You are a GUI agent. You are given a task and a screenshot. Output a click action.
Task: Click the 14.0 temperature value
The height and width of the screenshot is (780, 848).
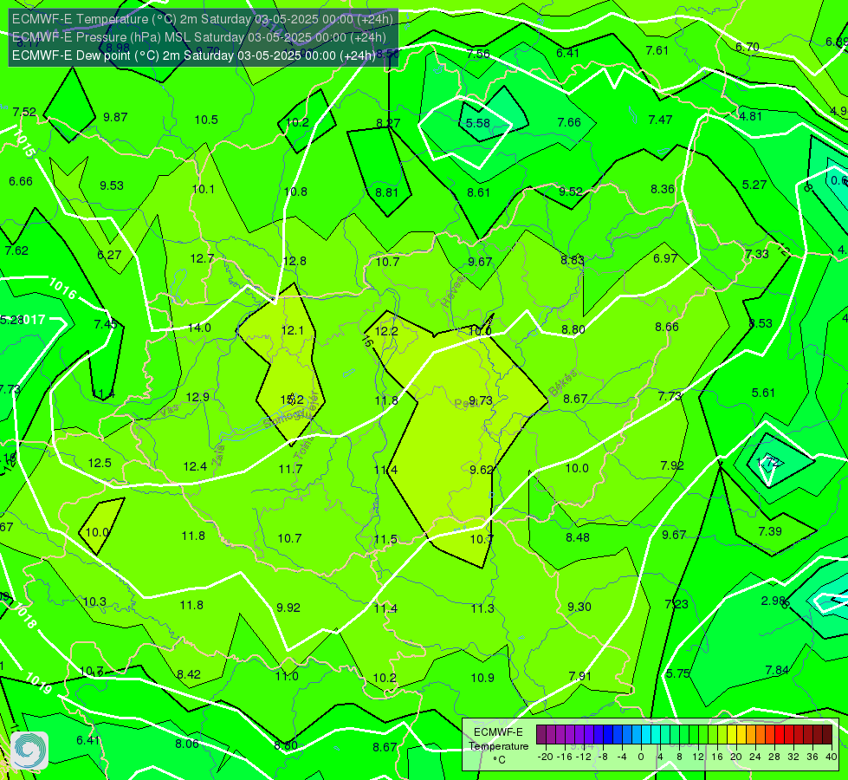tap(199, 328)
